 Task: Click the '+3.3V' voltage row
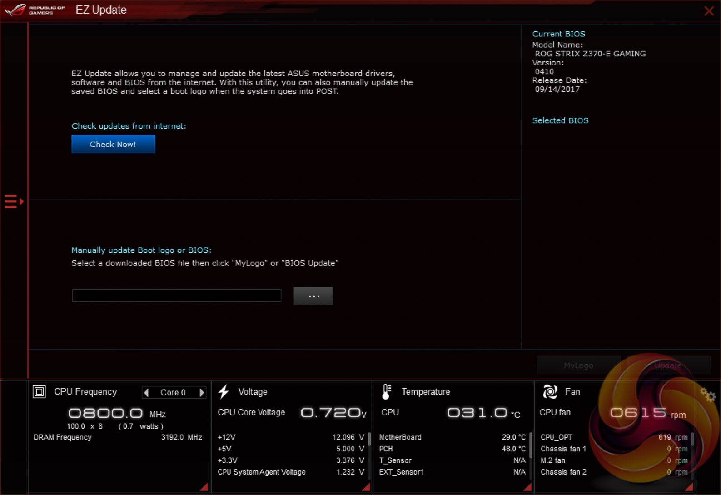coord(291,460)
